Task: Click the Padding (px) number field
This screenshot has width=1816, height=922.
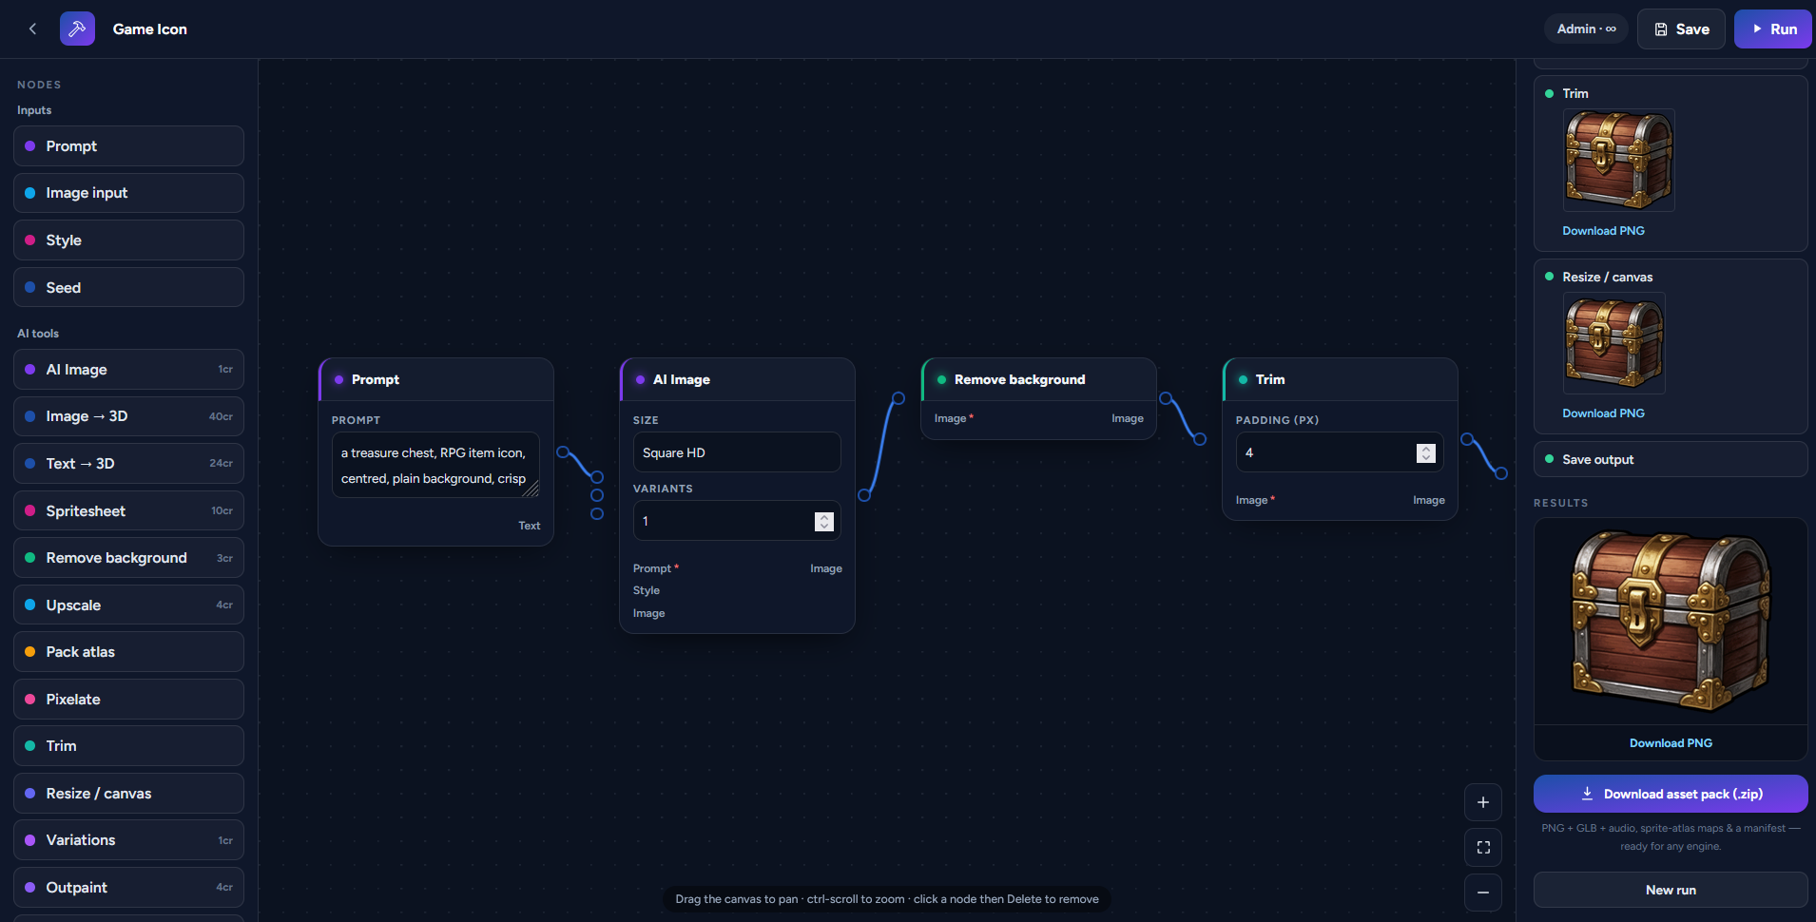Action: pos(1340,452)
